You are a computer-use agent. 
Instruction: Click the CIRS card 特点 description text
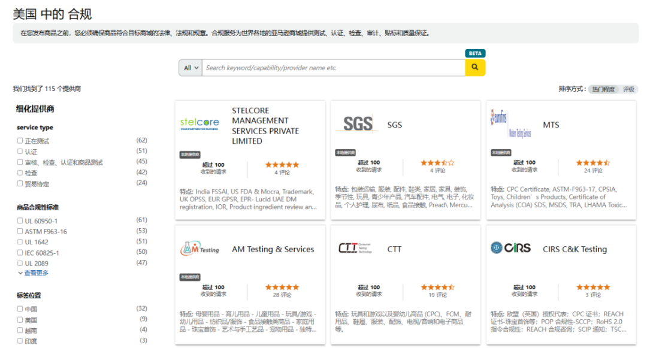(x=559, y=322)
